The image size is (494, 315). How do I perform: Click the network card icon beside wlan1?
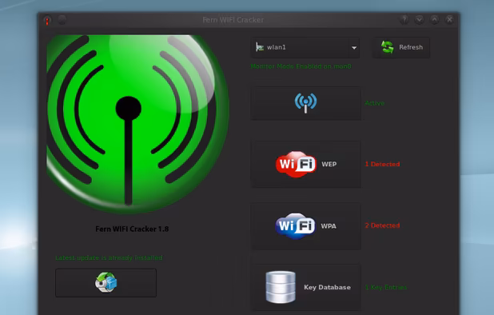260,47
